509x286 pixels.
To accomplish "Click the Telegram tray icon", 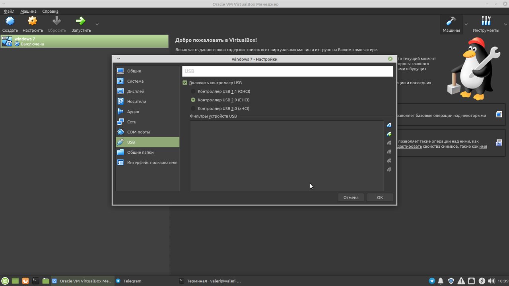I will (x=432, y=281).
